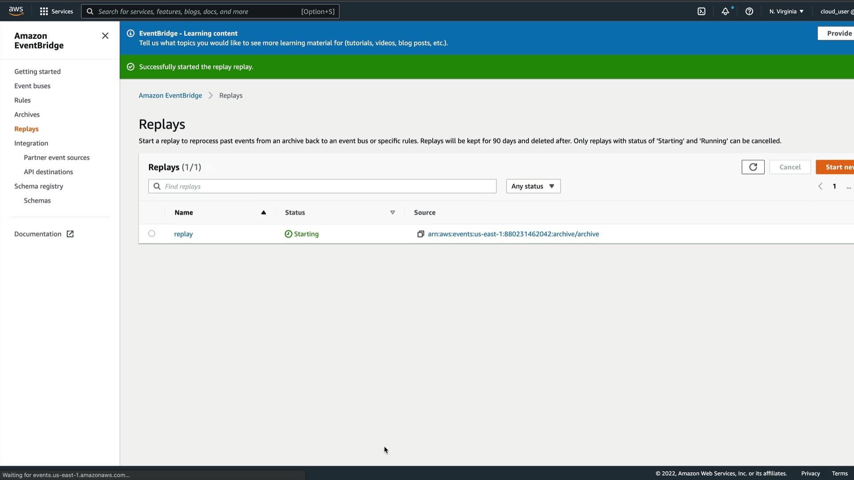Click the Find replays search field
The height and width of the screenshot is (480, 854).
click(322, 186)
